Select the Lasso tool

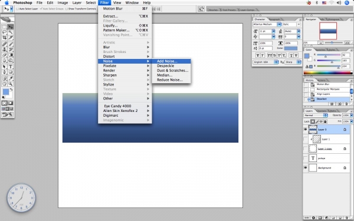pyautogui.click(x=4, y=32)
